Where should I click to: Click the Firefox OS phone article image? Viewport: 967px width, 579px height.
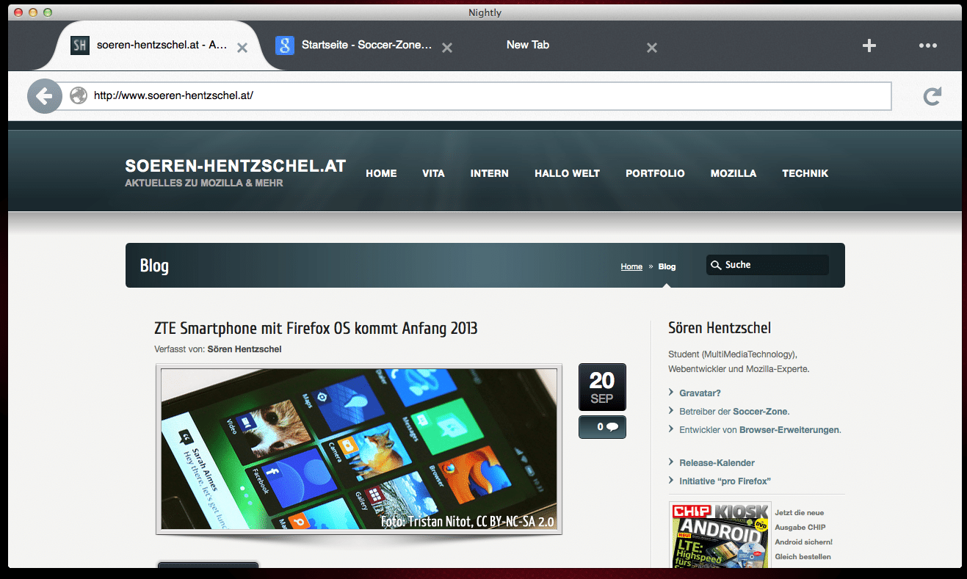[x=359, y=449]
